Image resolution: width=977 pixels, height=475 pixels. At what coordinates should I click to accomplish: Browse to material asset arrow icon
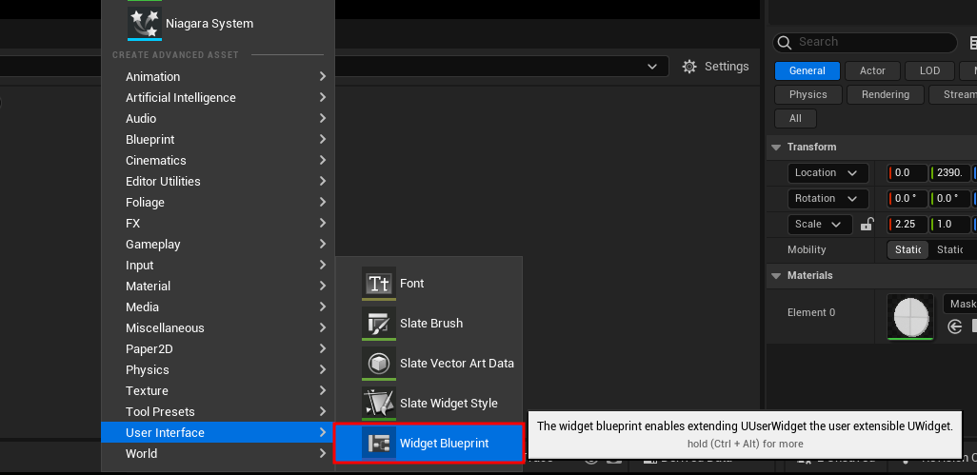click(954, 327)
